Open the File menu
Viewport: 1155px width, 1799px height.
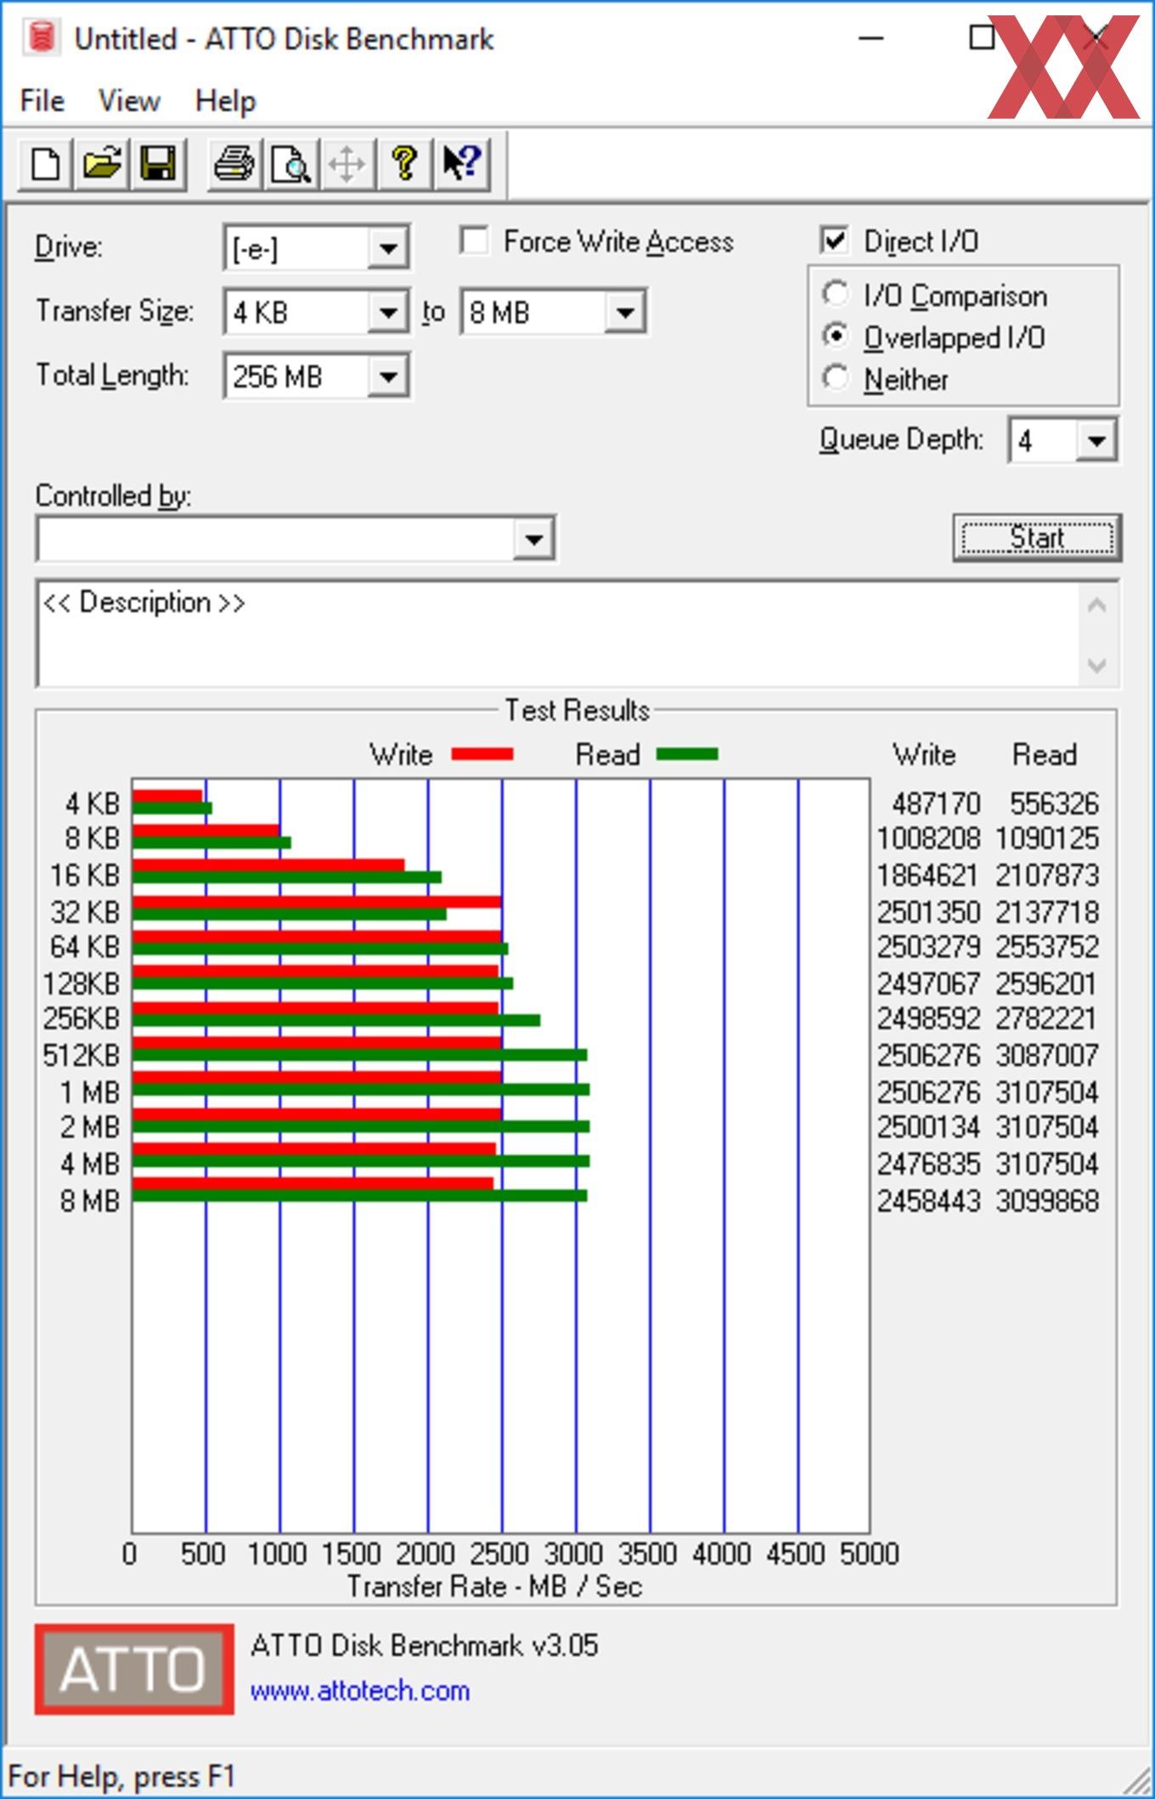point(42,101)
